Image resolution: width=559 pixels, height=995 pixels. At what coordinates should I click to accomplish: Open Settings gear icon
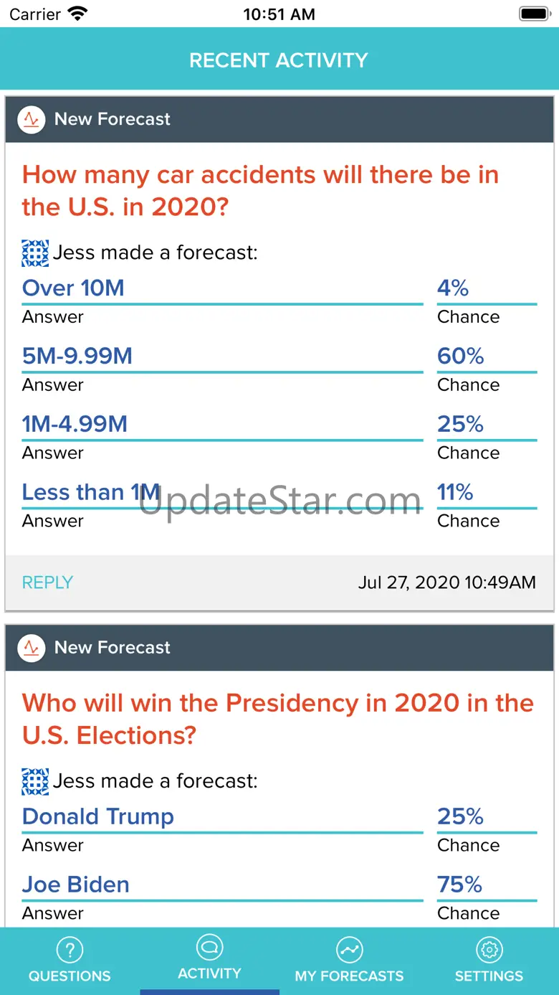point(489,950)
